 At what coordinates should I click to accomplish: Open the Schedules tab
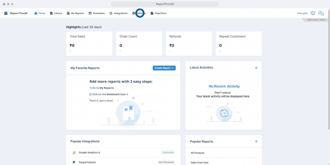[x=97, y=13]
